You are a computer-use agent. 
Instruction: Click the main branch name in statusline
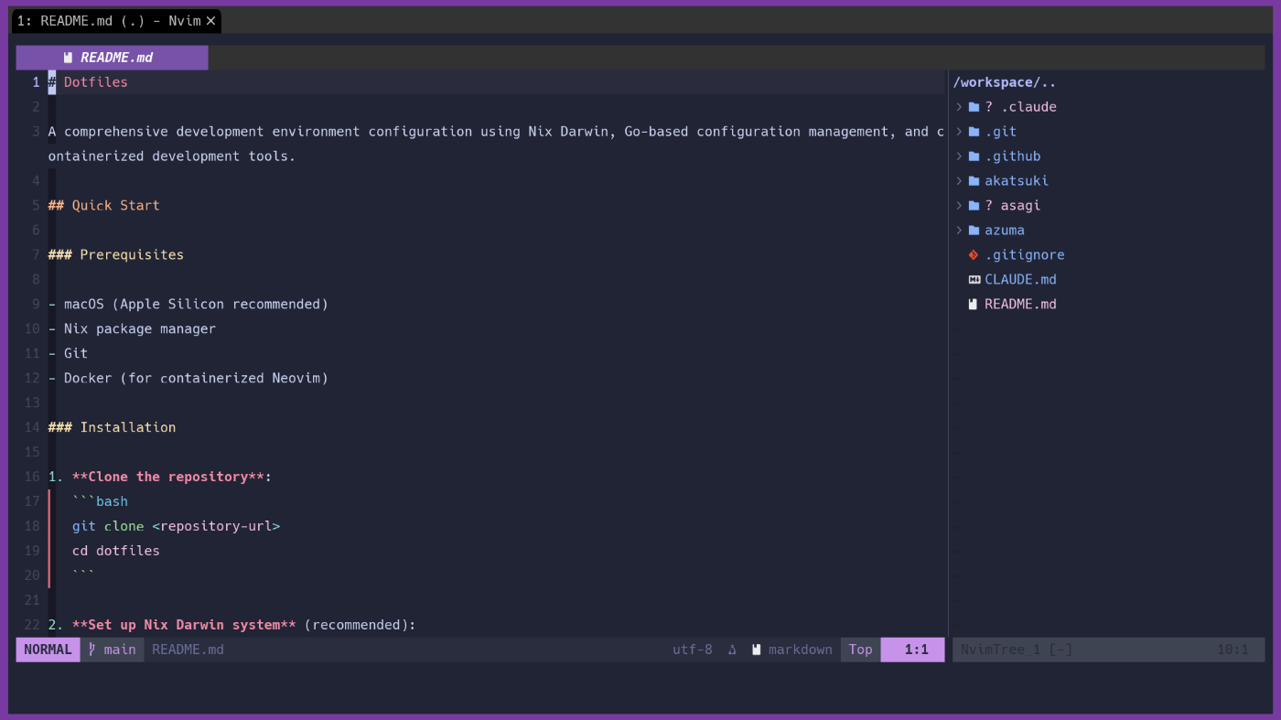pos(120,650)
